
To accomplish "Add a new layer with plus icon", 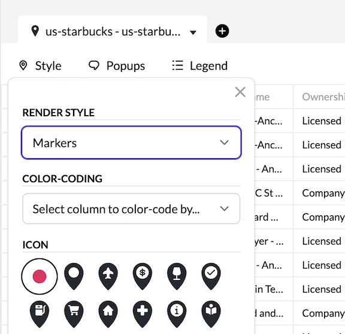I will [x=222, y=31].
